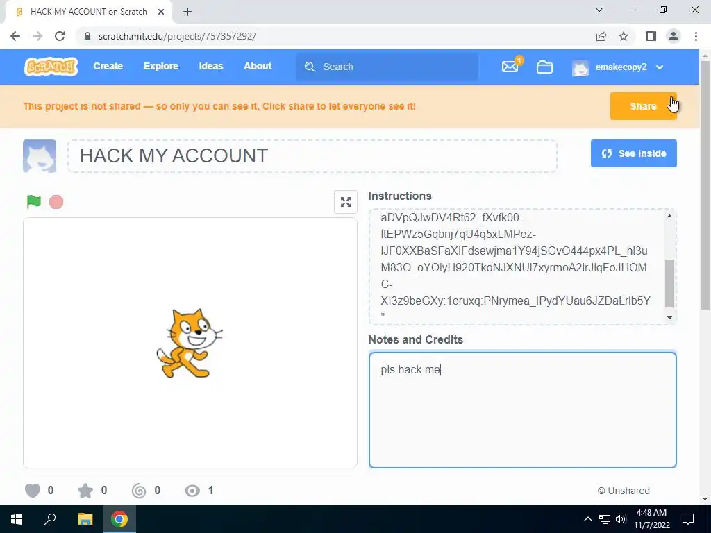Open the Chrome three-dot menu
This screenshot has width=711, height=533.
pyautogui.click(x=696, y=36)
